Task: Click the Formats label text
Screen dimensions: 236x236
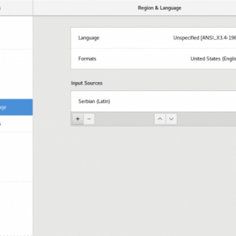Action: (x=87, y=58)
